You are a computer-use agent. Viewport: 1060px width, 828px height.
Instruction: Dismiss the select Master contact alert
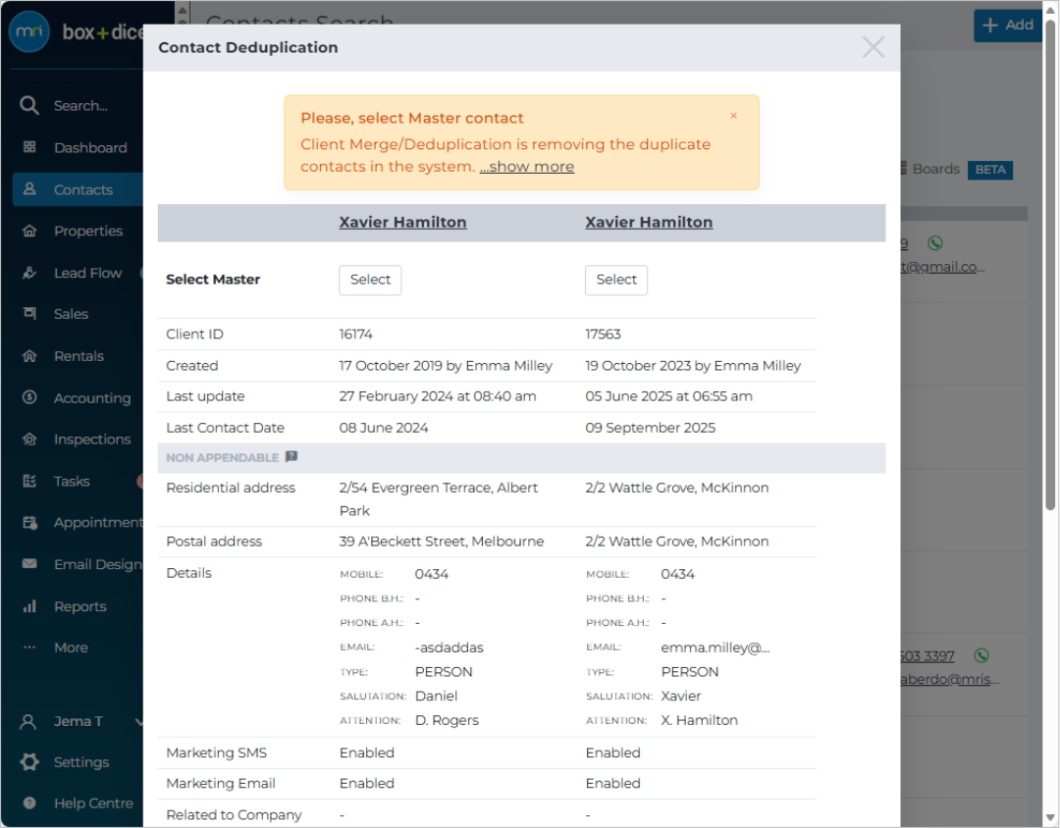coord(733,116)
